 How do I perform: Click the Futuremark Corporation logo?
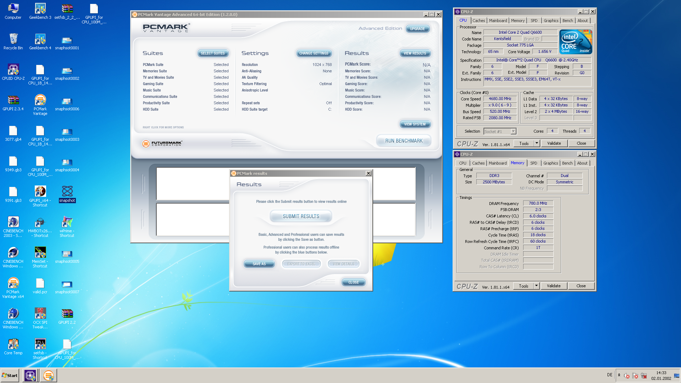point(162,143)
